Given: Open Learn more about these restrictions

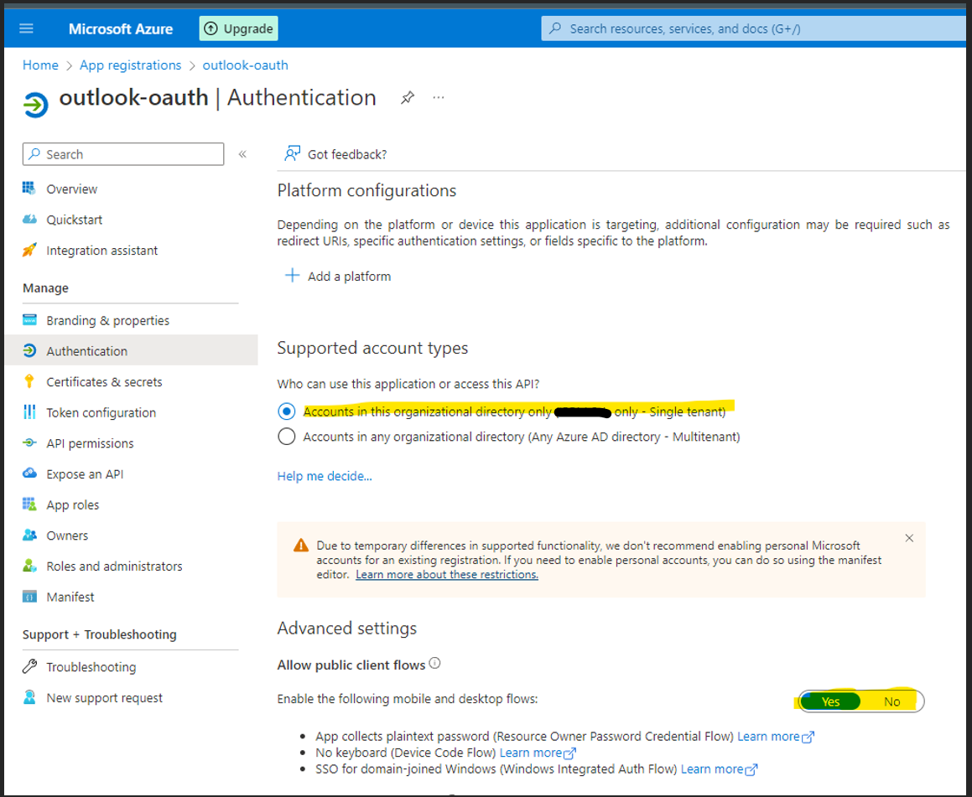Looking at the screenshot, I should click(447, 575).
